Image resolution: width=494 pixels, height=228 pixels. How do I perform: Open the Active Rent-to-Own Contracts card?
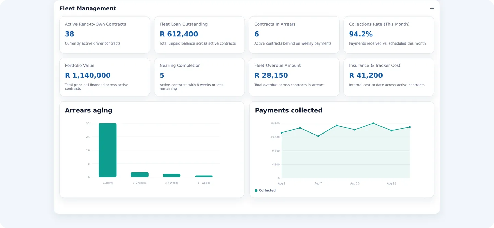click(x=105, y=35)
